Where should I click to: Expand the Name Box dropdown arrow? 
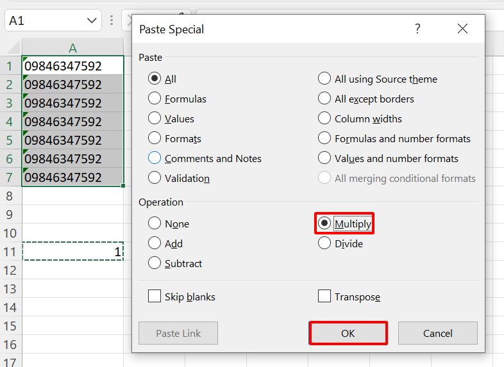coord(91,20)
